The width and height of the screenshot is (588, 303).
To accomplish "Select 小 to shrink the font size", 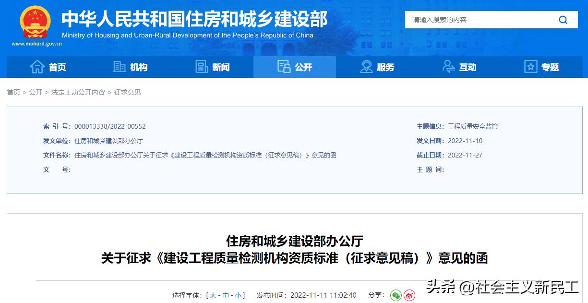I will (x=238, y=295).
